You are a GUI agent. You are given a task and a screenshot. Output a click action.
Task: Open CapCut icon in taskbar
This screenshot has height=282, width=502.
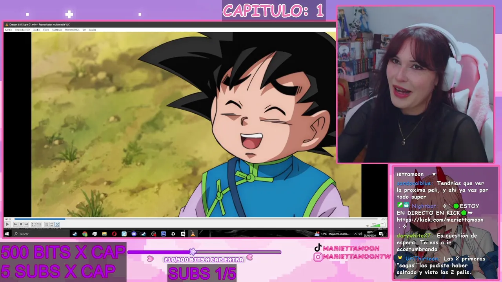[183, 234]
